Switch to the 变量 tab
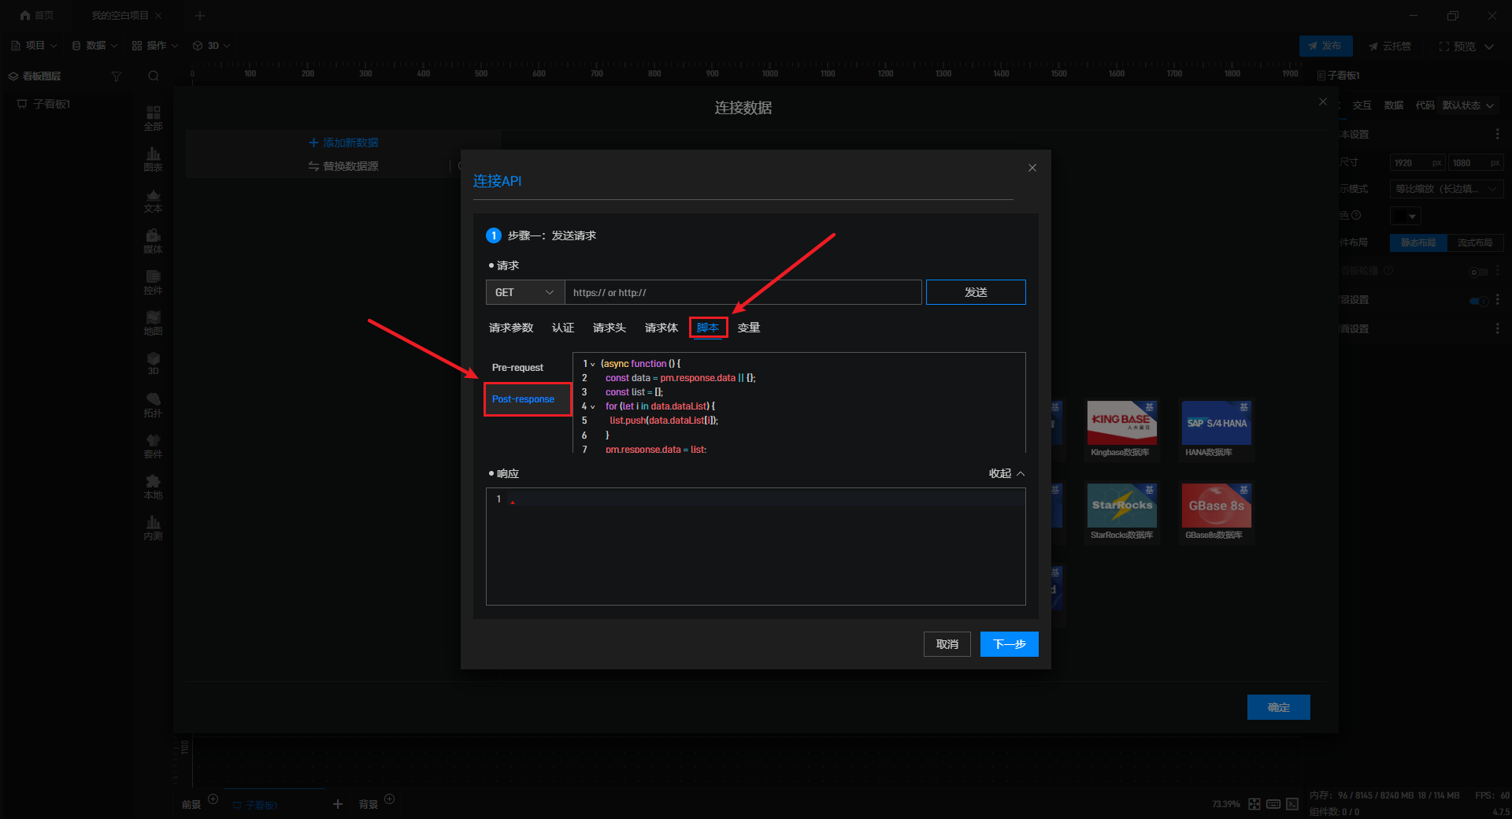 (749, 328)
